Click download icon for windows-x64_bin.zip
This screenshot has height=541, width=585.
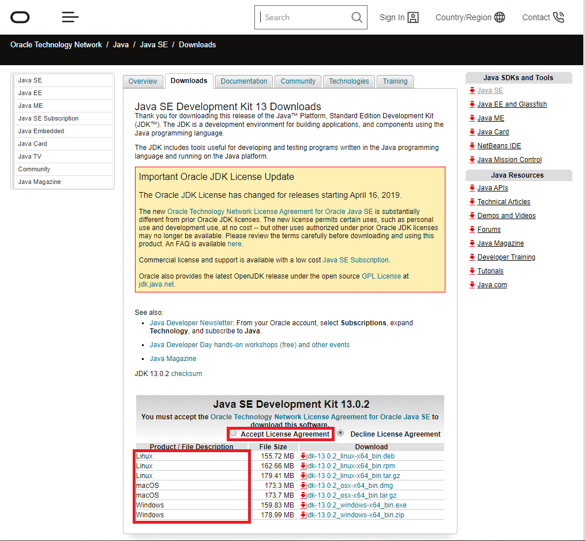303,514
